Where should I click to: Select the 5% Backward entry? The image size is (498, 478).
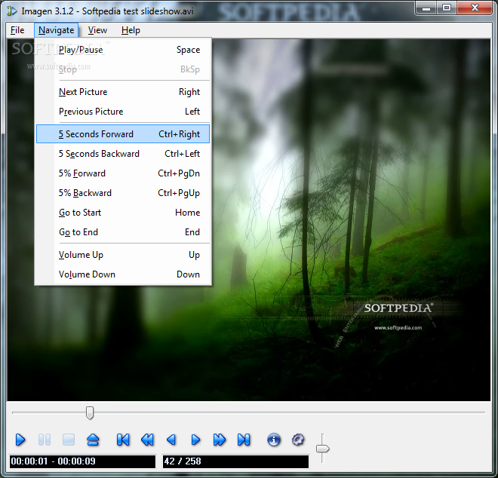pos(123,193)
